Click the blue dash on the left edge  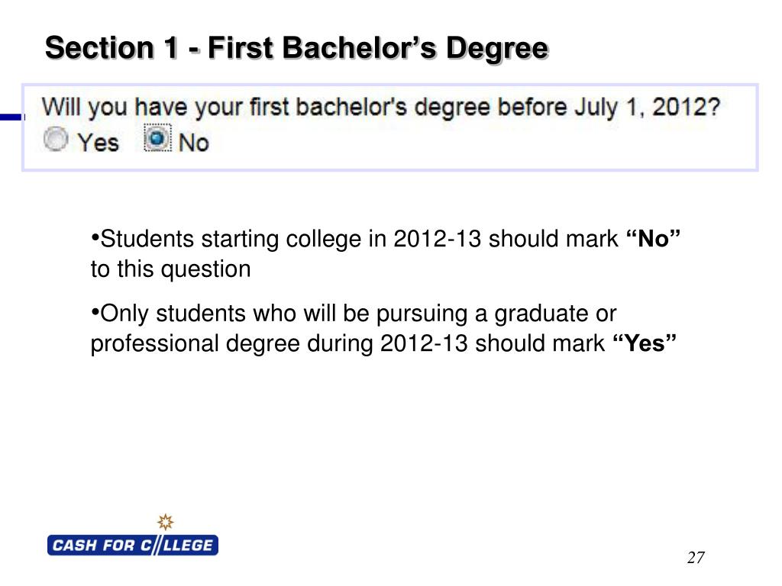click(x=12, y=117)
